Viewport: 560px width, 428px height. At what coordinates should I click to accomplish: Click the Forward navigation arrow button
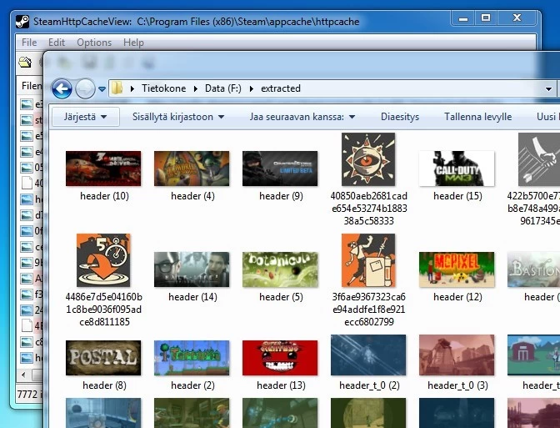point(85,88)
